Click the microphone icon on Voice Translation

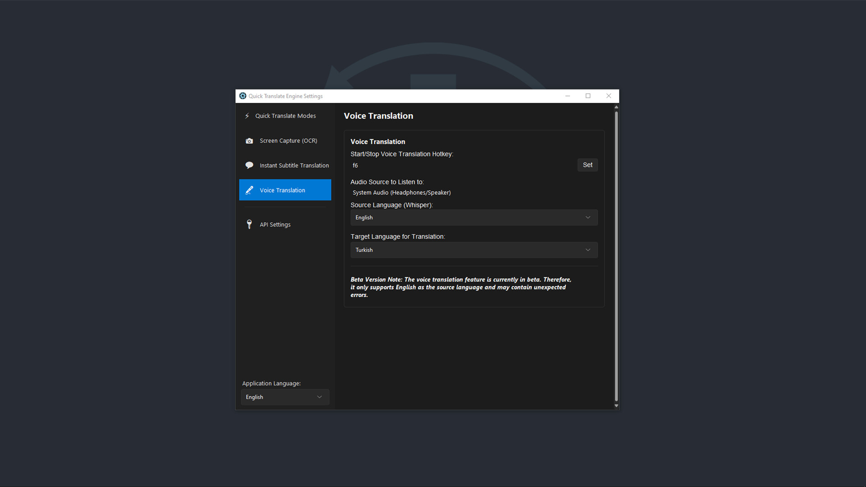point(249,190)
